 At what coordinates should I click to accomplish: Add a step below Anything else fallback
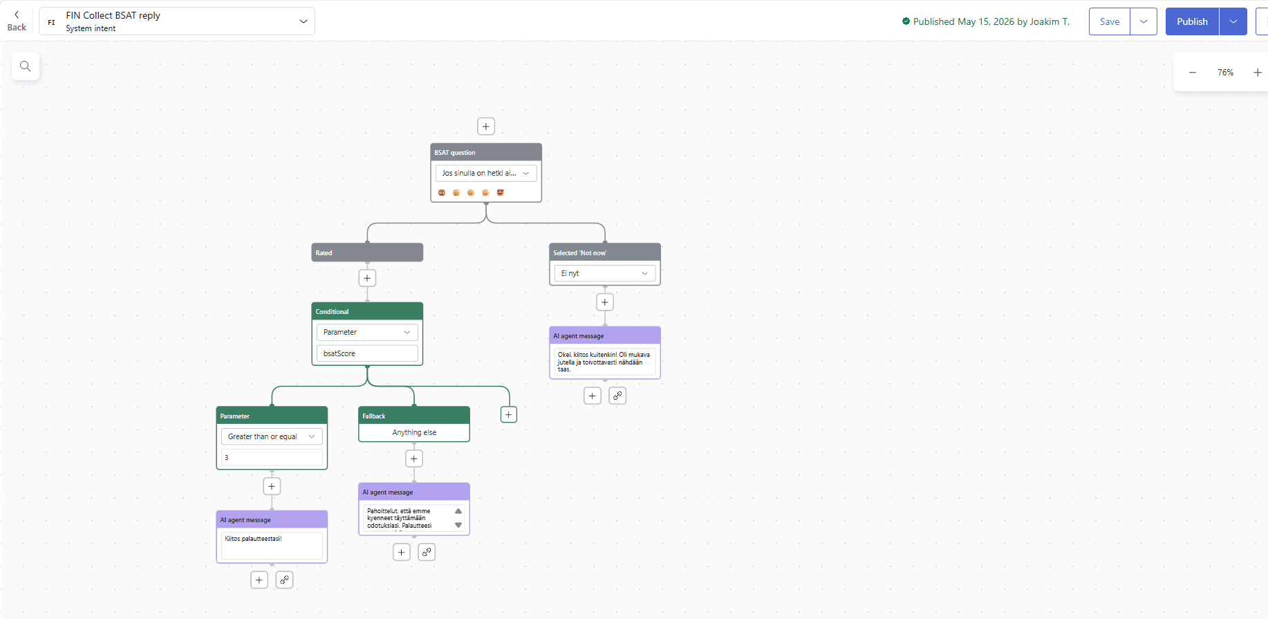414,459
